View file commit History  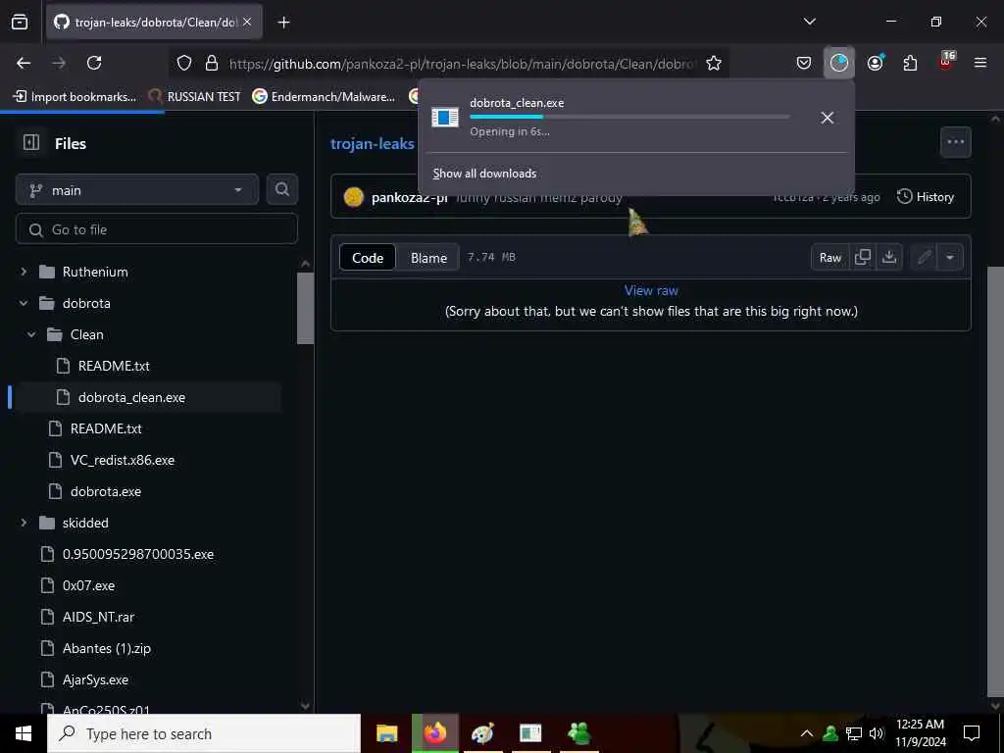pyautogui.click(x=926, y=196)
